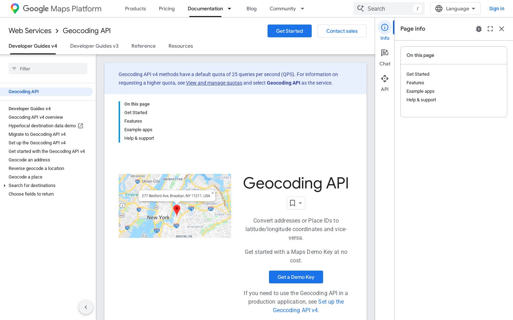Screen dimensions: 513x320
Task: Open the Community dropdown arrow
Action: pos(302,9)
